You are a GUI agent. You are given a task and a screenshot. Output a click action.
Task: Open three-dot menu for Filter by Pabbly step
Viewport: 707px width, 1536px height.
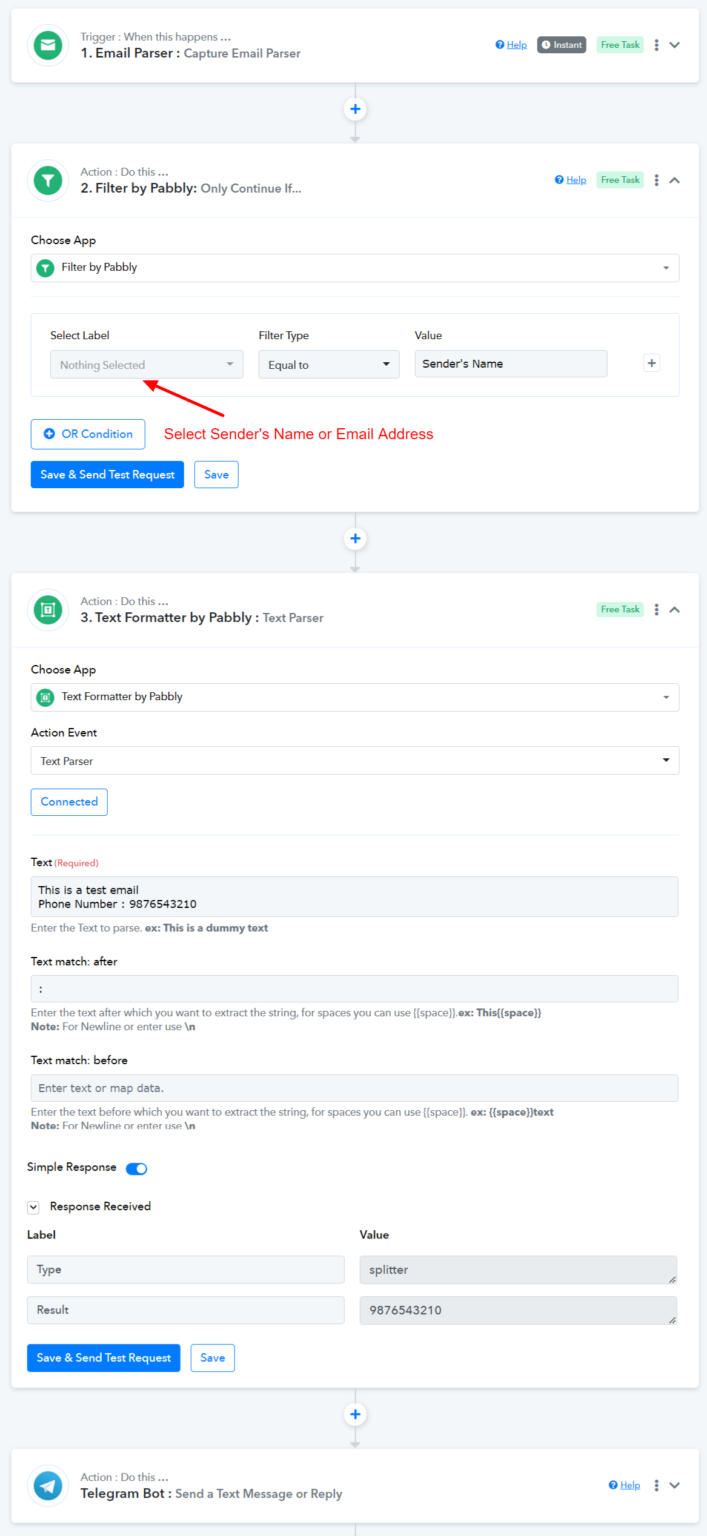(657, 180)
